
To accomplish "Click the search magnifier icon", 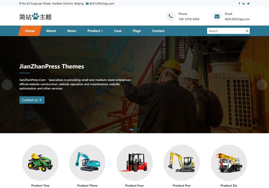I will (x=247, y=31).
